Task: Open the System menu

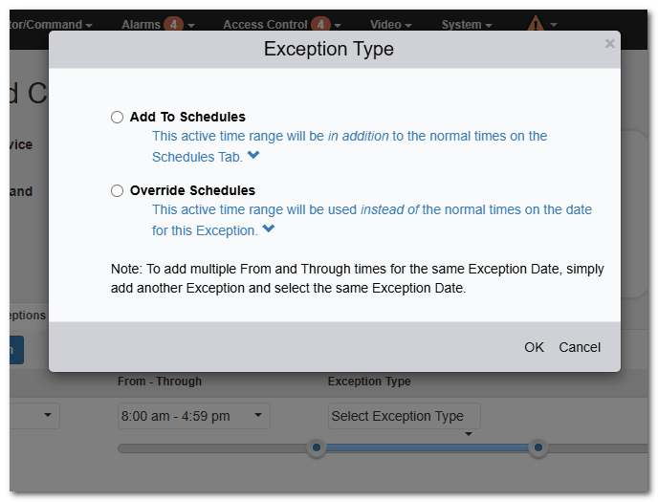Action: (x=466, y=25)
